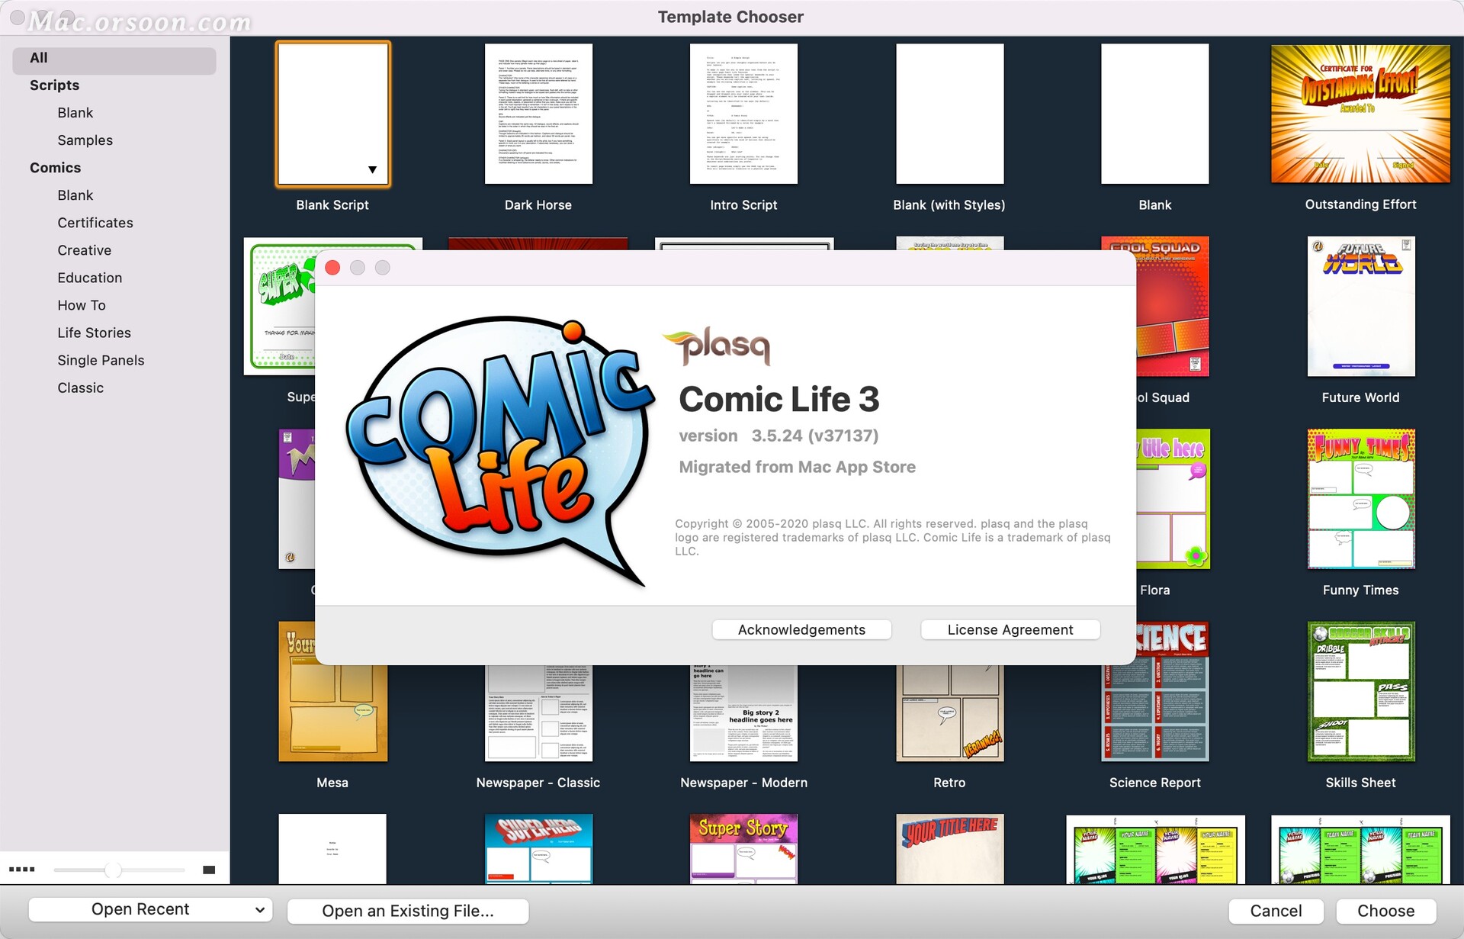Click the Cancel button
The image size is (1464, 939).
coord(1276,910)
